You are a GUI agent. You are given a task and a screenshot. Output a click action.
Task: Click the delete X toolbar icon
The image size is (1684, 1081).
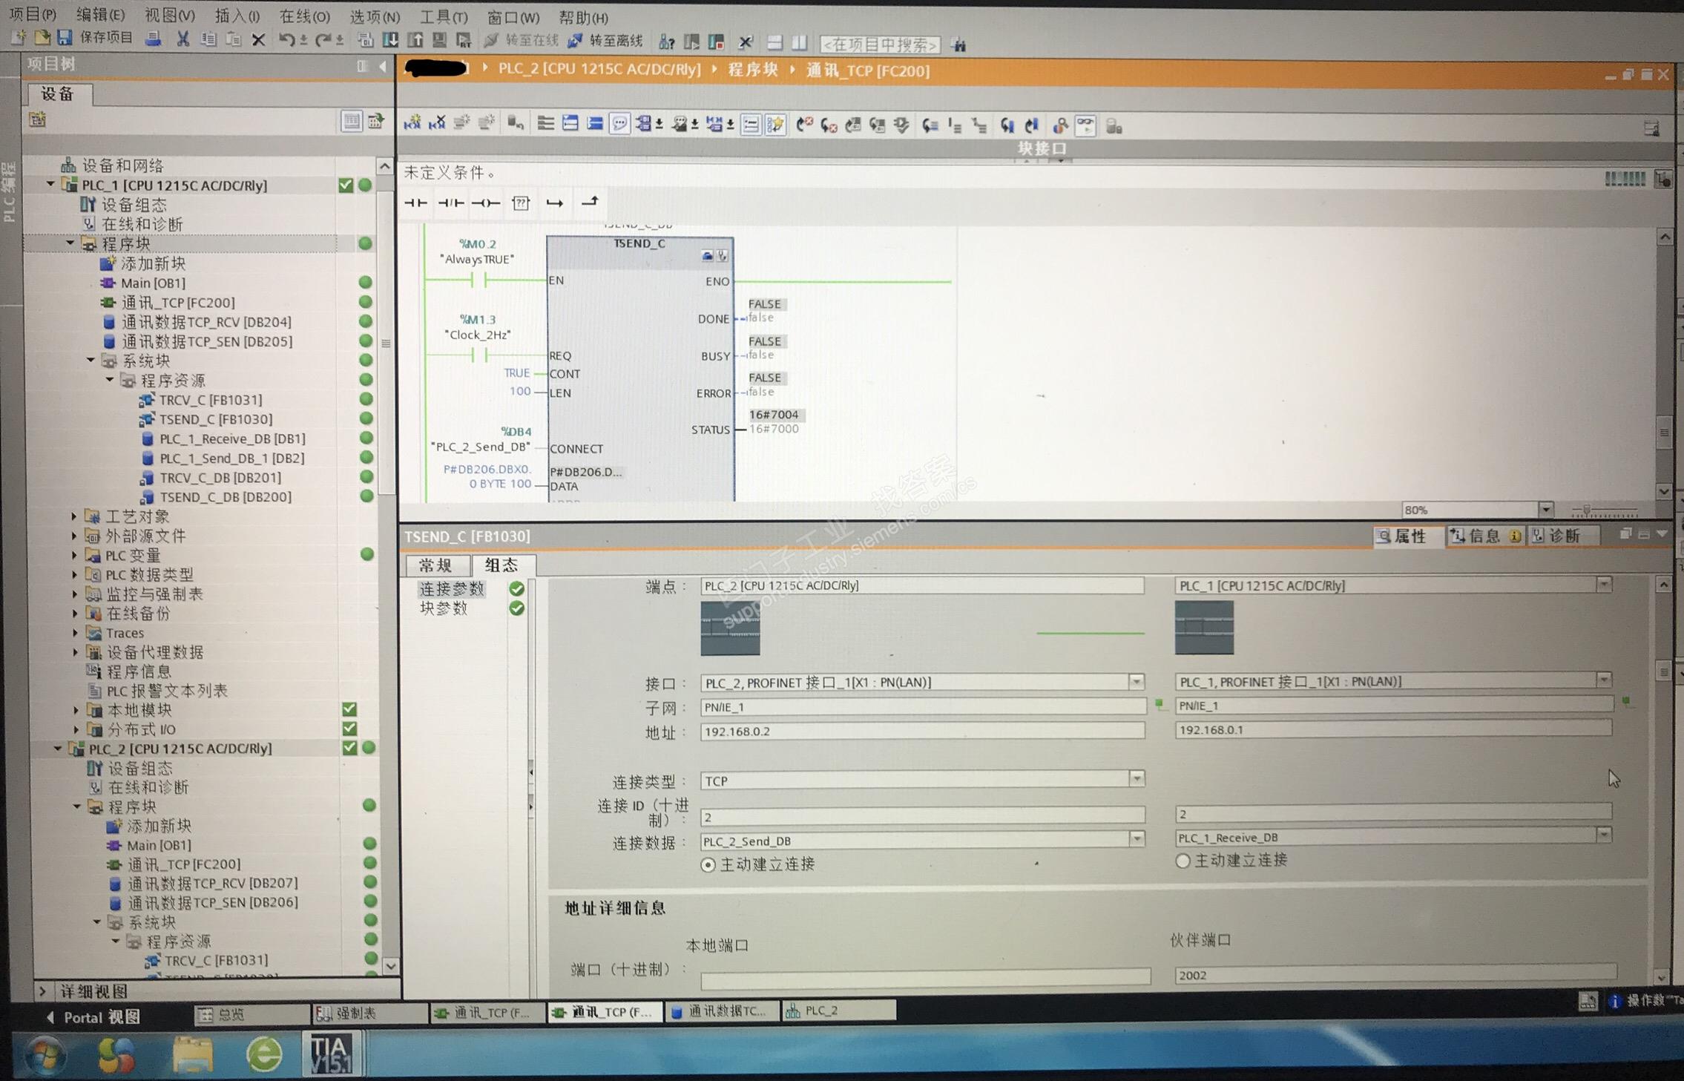[258, 40]
